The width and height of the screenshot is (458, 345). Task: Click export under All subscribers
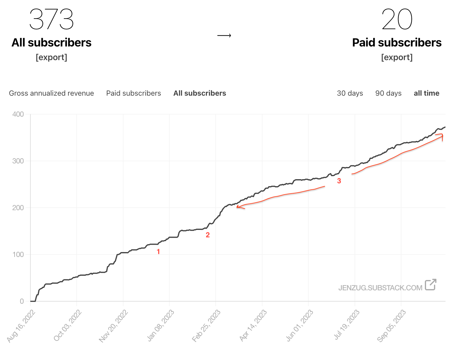[x=52, y=57]
